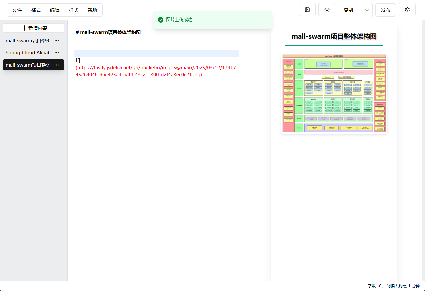
Task: Click the 复制 button
Action: point(348,10)
